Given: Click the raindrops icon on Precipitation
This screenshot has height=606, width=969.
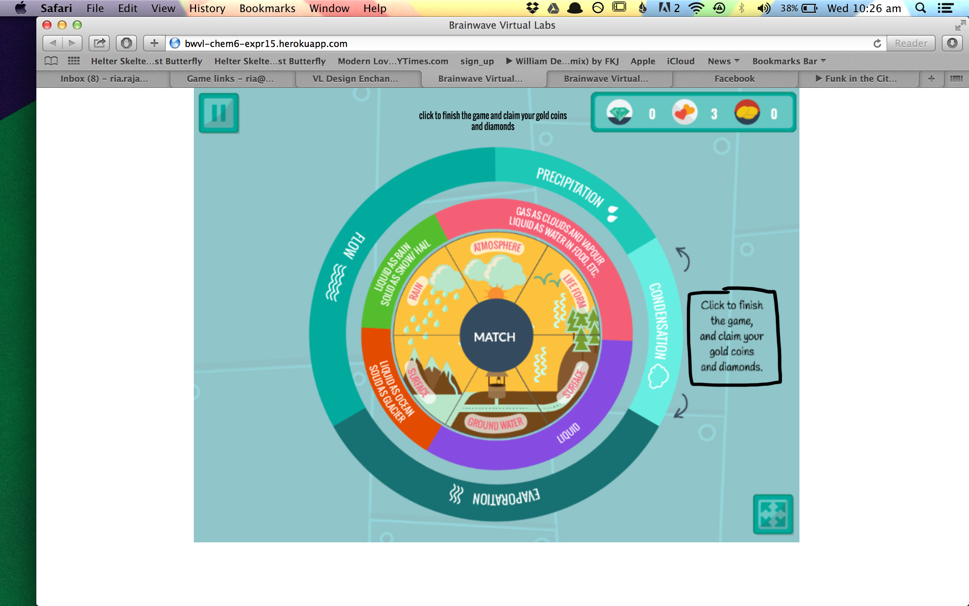Looking at the screenshot, I should tap(613, 214).
